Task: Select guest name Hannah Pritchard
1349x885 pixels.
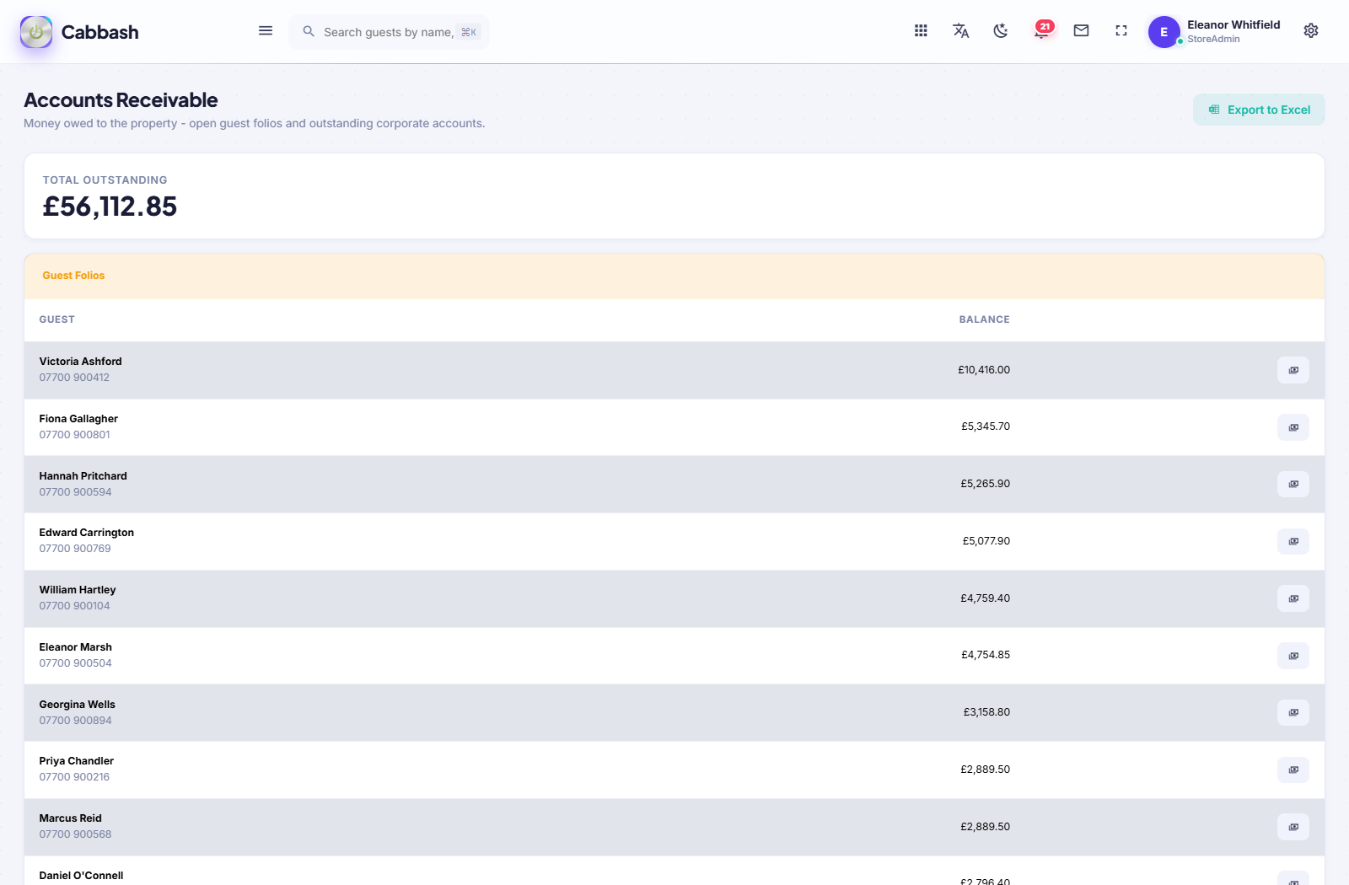Action: tap(83, 476)
